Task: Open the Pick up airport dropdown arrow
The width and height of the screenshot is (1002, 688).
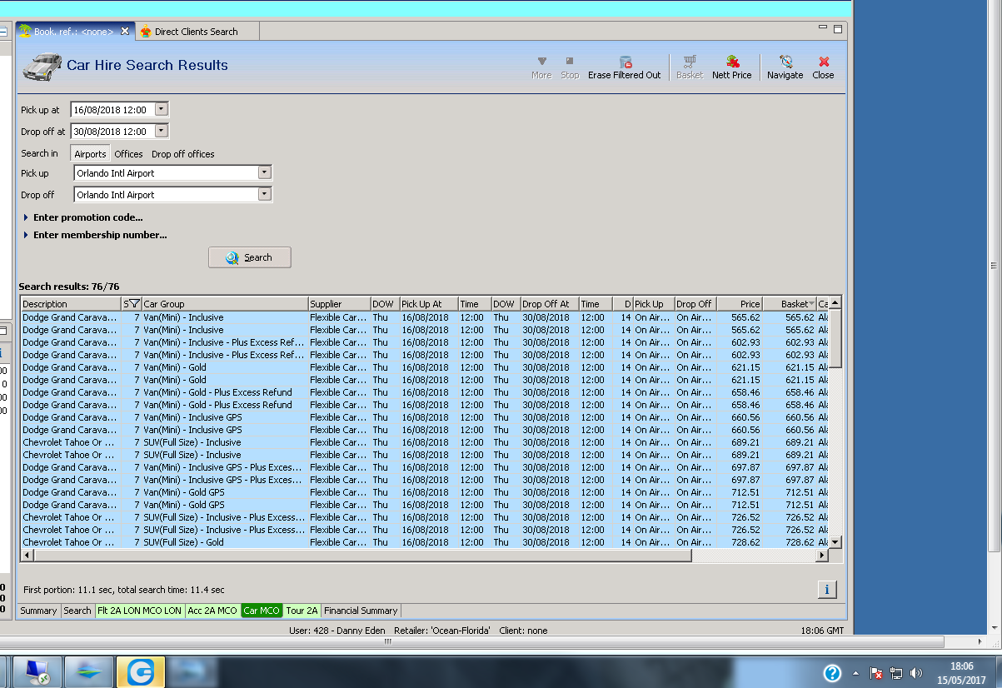Action: pos(265,172)
